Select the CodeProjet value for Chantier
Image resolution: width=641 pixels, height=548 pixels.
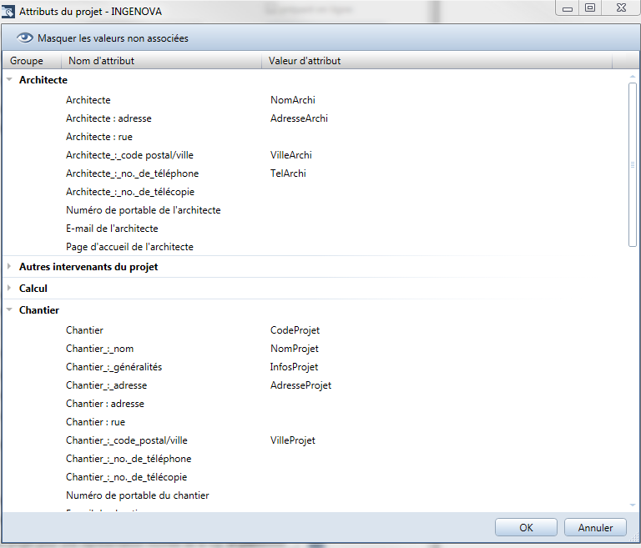295,330
